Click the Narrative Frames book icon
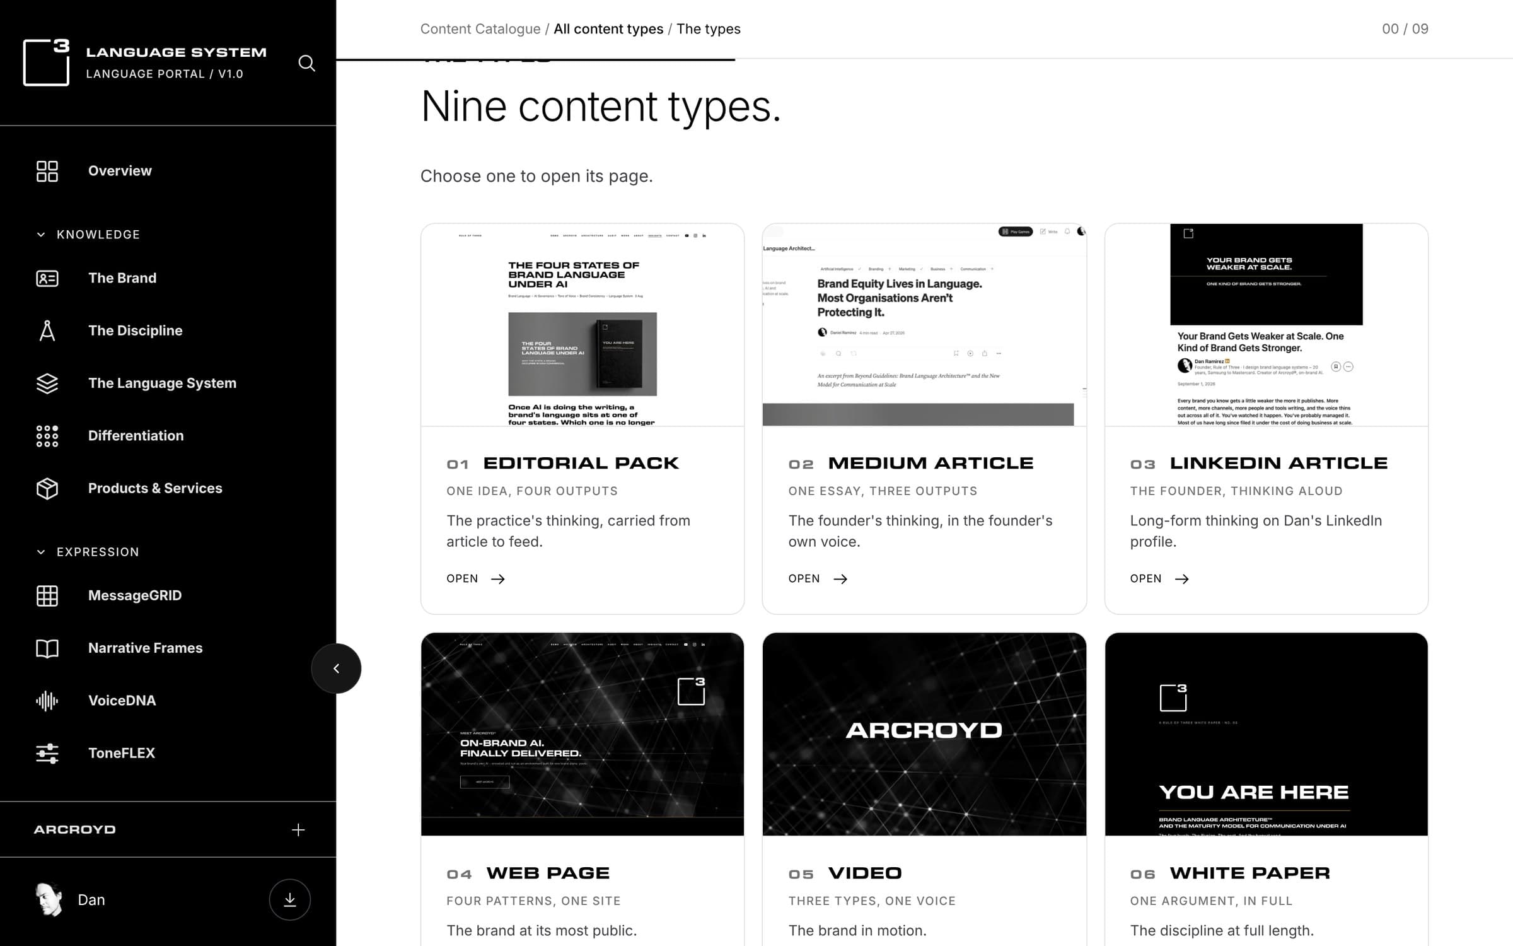1513x946 pixels. [47, 648]
